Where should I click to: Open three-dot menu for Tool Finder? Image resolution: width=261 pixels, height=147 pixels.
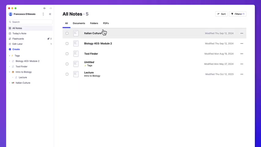pos(241,54)
